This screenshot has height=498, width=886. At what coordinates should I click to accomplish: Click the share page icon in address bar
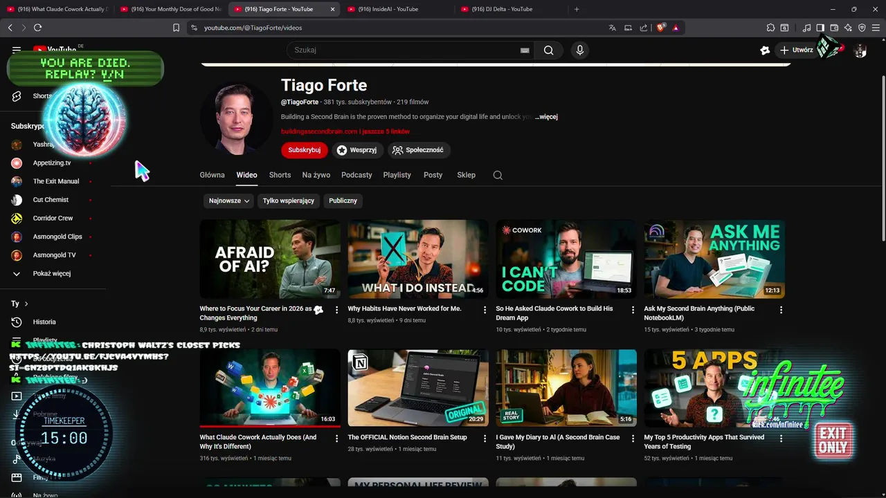tap(644, 28)
